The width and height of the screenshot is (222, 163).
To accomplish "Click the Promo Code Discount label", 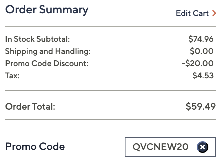I will click(47, 64).
